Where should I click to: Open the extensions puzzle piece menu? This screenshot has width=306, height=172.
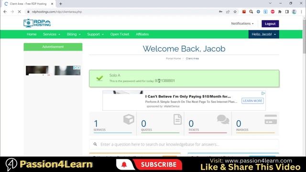[x=280, y=11]
